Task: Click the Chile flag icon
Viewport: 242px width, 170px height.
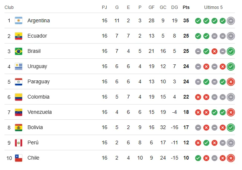Action: point(19,158)
